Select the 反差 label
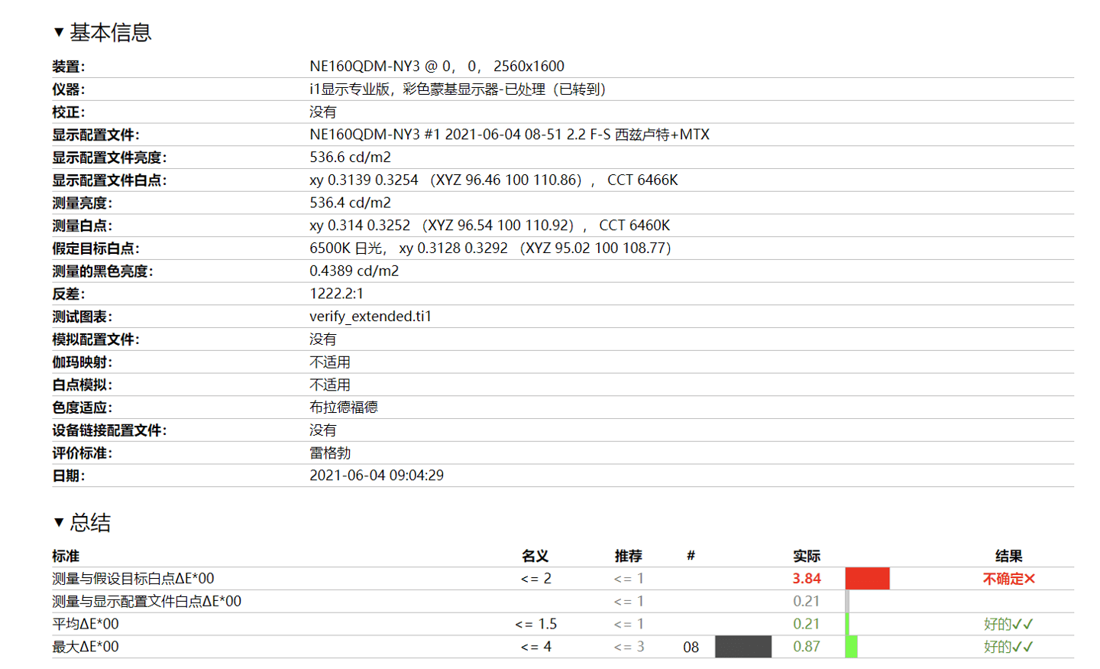This screenshot has height=669, width=1100. click(69, 294)
